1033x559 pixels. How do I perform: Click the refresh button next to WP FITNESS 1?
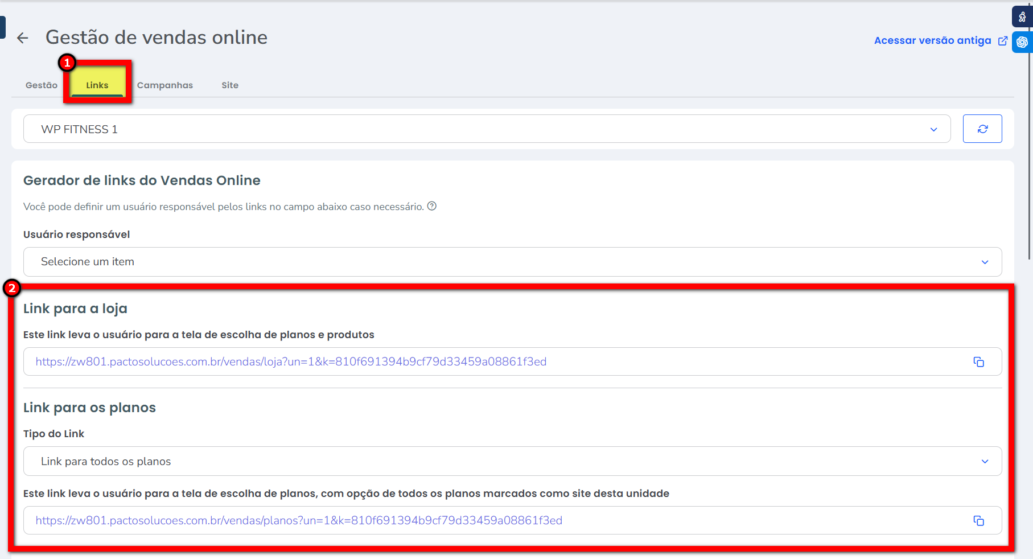(982, 129)
